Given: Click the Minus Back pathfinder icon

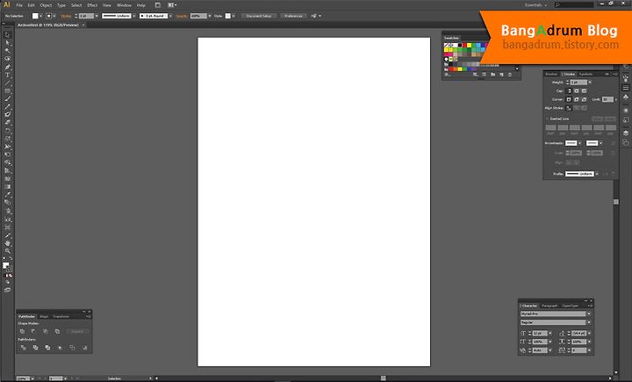Looking at the screenshot, I should tap(84, 347).
